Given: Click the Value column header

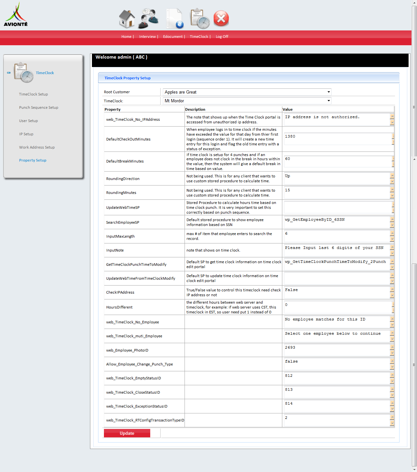Looking at the screenshot, I should tap(287, 109).
